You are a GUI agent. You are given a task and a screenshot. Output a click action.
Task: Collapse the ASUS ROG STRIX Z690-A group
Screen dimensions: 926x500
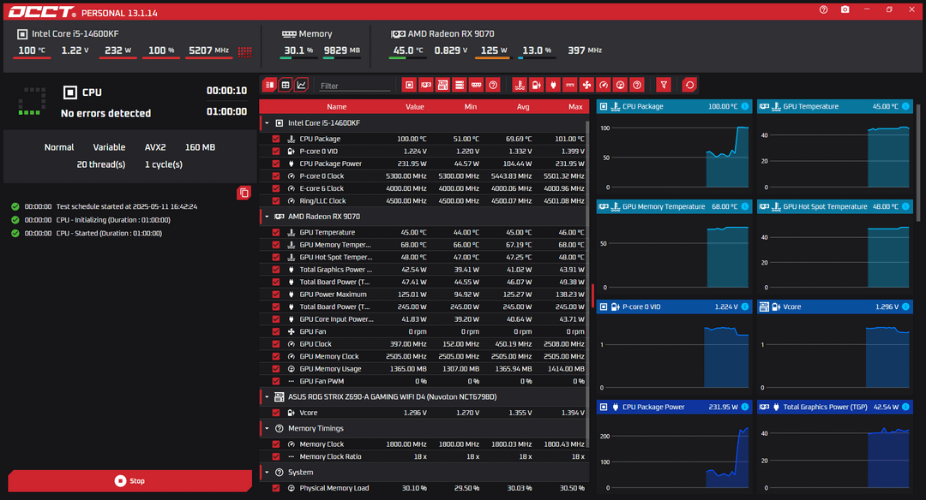click(267, 396)
